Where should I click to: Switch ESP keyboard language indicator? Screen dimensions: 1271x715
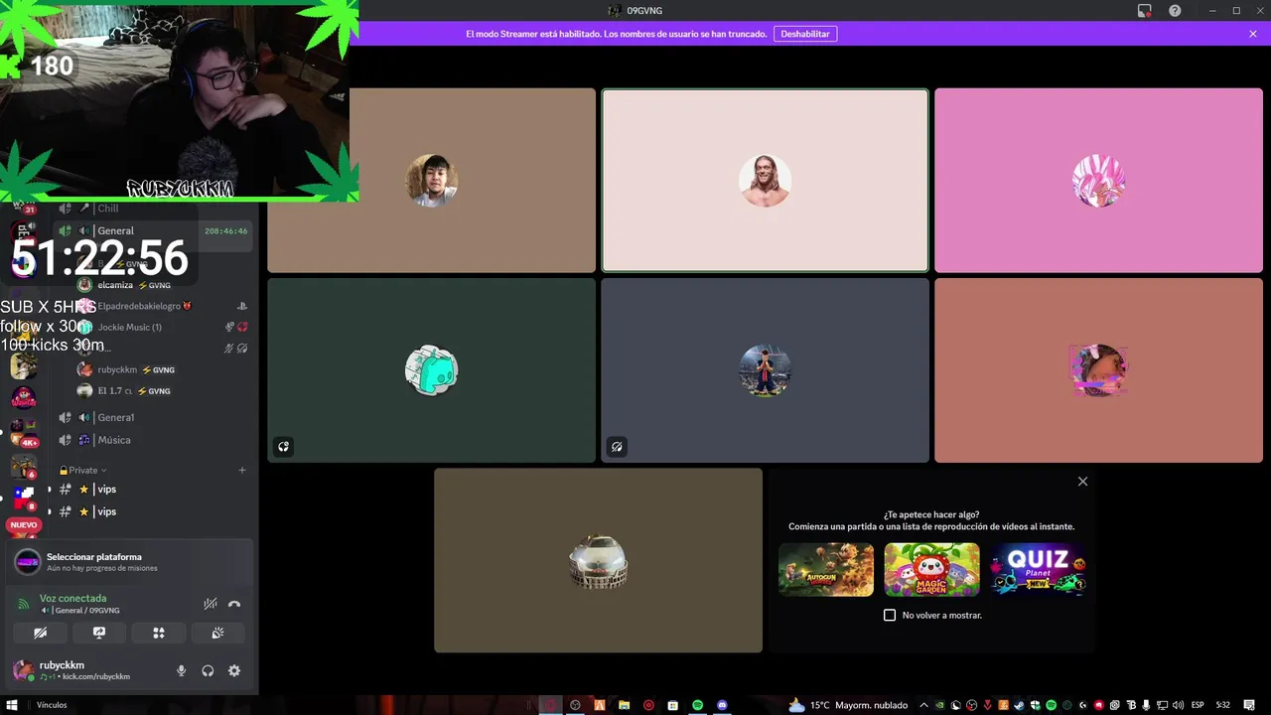click(1198, 705)
